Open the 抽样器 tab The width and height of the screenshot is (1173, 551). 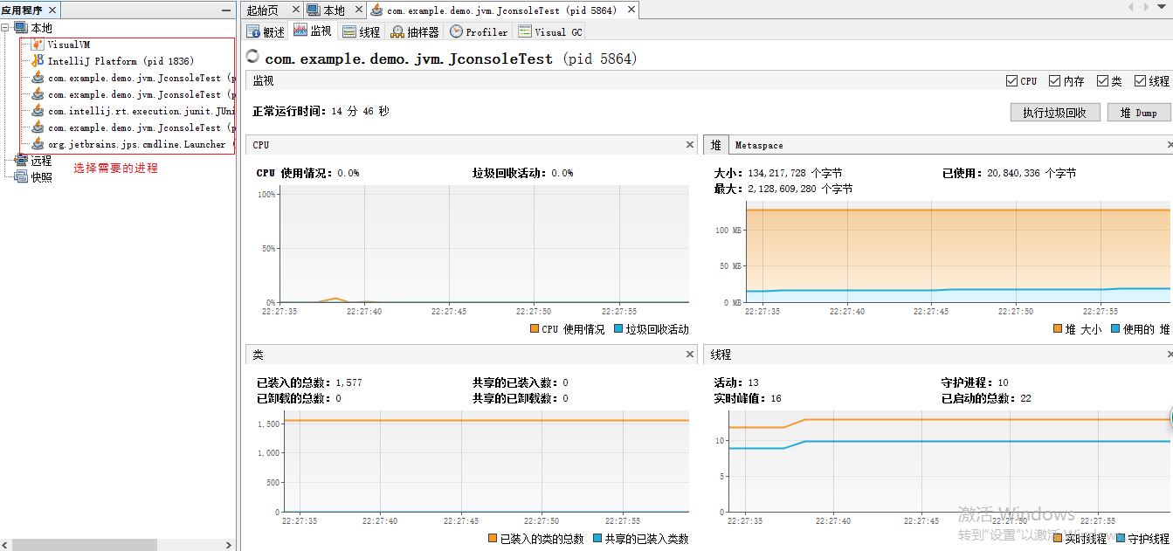click(x=415, y=31)
